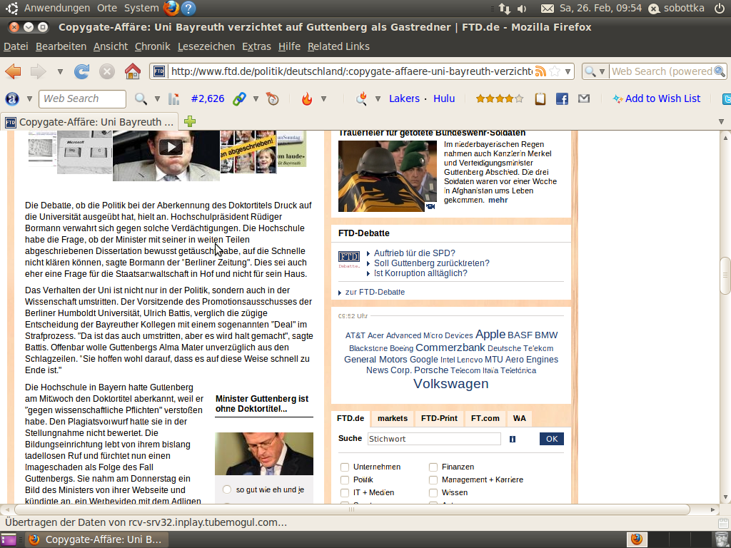The height and width of the screenshot is (548, 731).
Task: Open the URL bar history dropdown arrow
Action: (x=568, y=72)
